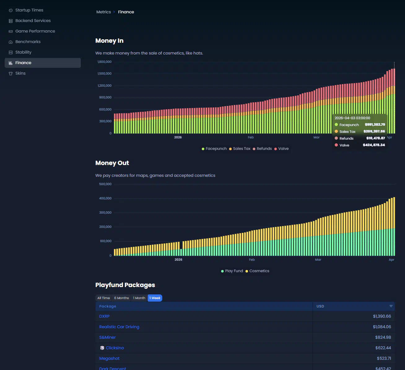This screenshot has height=370, width=405.
Task: Click the Finance bar chart icon
Action: tap(11, 63)
